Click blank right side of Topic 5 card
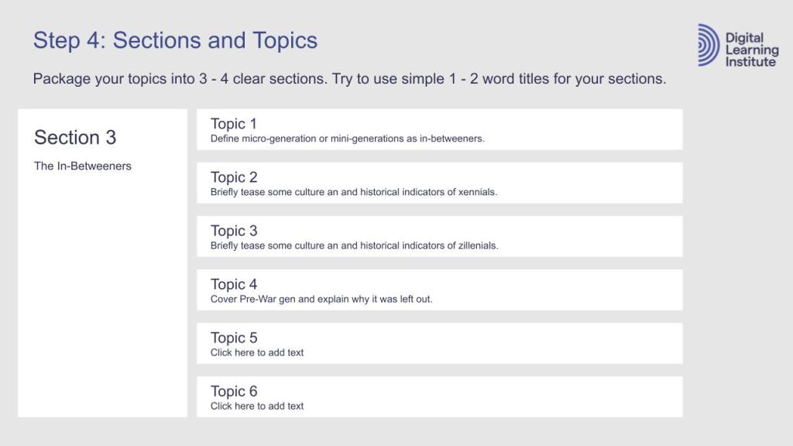Viewport: 793px width, 446px height. pyautogui.click(x=542, y=343)
